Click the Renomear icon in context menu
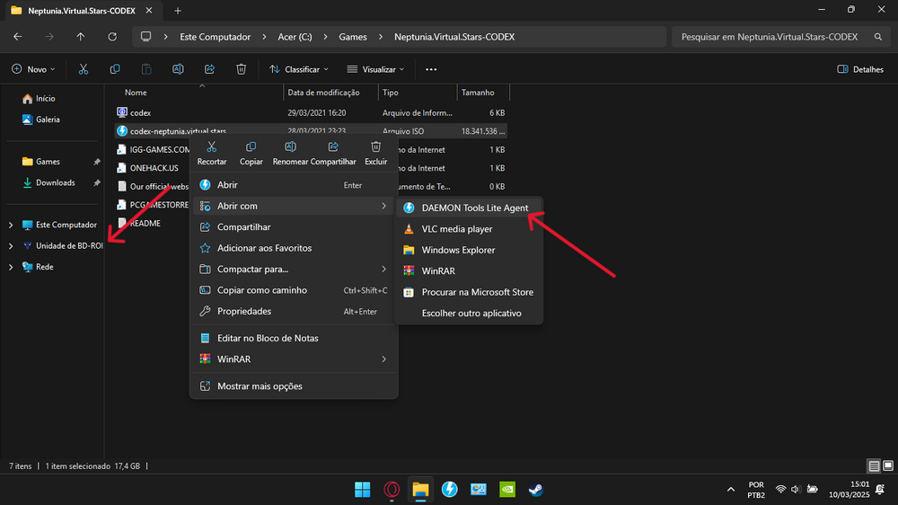This screenshot has height=505, width=898. 290,147
